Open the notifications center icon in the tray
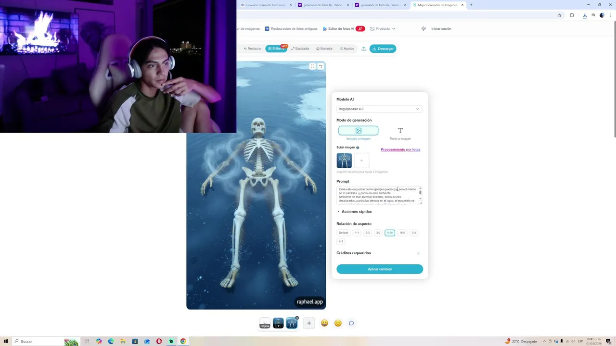 (608, 341)
